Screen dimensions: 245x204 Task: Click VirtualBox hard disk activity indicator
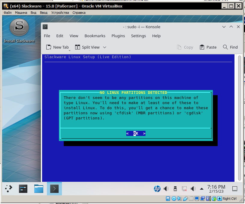tap(168, 199)
